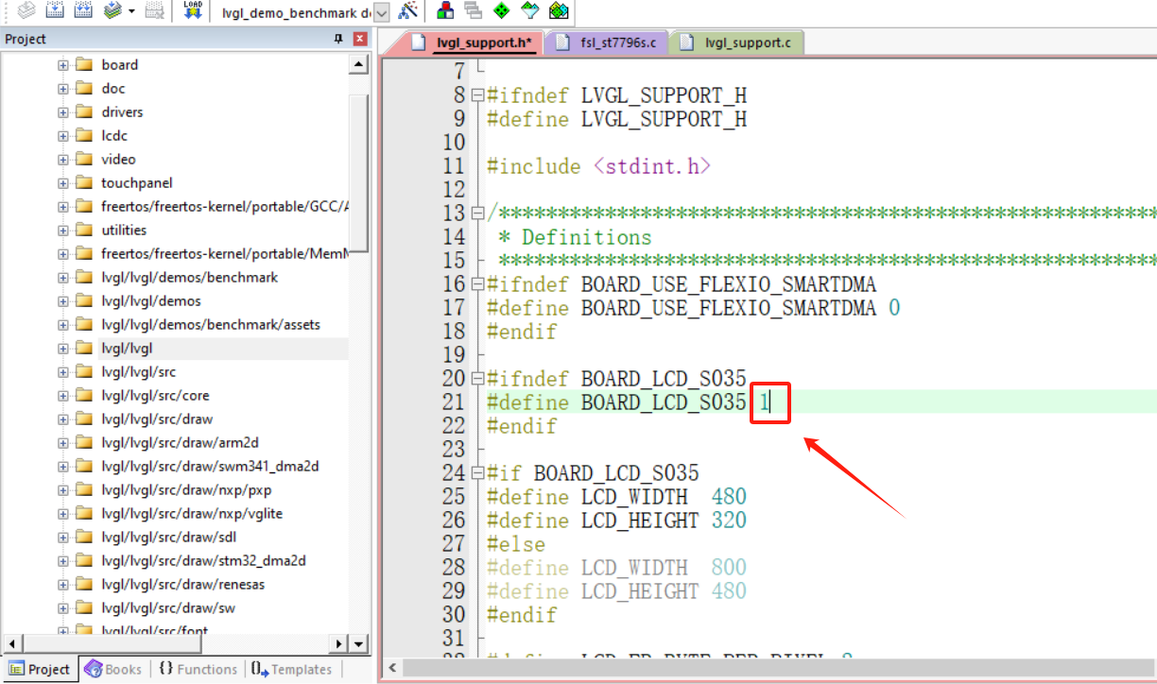Select lvgl/lvgl/src/draw/nxp/vglite tree item
The height and width of the screenshot is (684, 1157).
point(192,514)
